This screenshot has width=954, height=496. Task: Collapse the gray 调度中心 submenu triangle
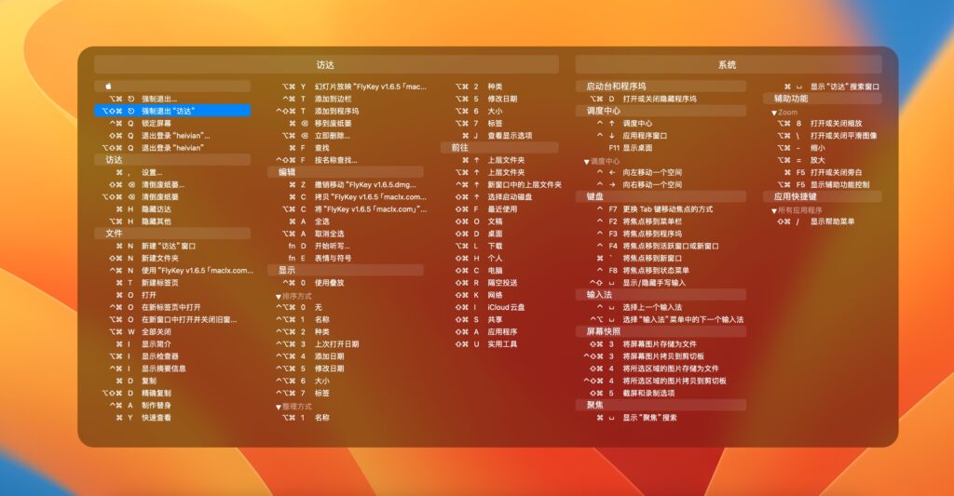[587, 162]
